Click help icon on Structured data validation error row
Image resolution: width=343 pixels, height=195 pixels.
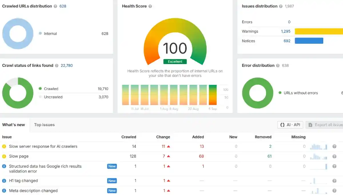pos(334,166)
